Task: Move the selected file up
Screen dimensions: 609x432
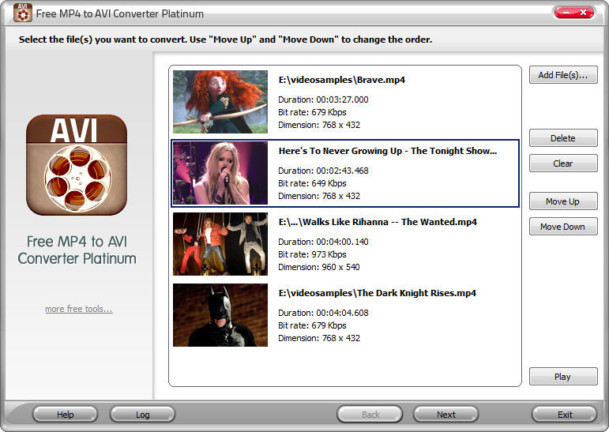Action: (563, 201)
